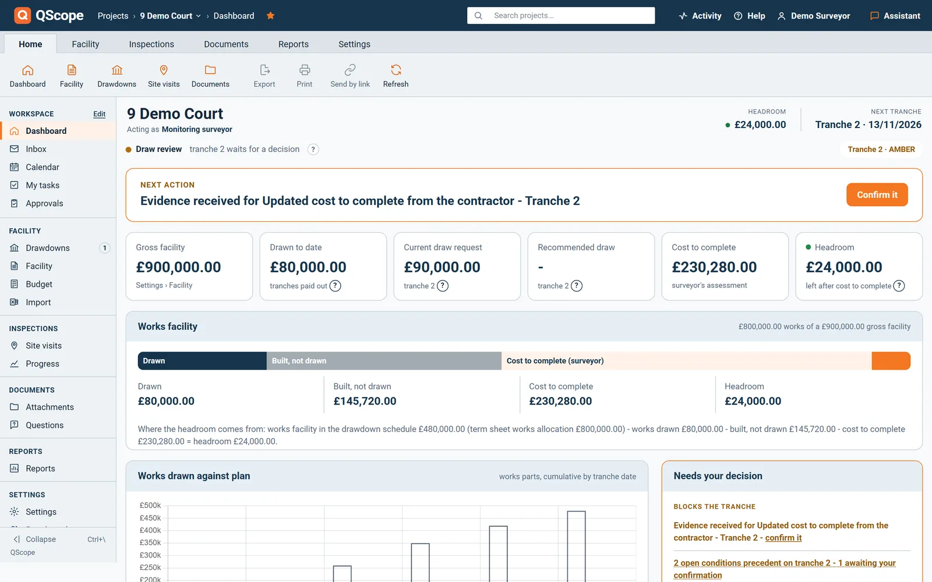Screen dimensions: 932x582
Task: Refresh the dashboard data
Action: click(396, 76)
